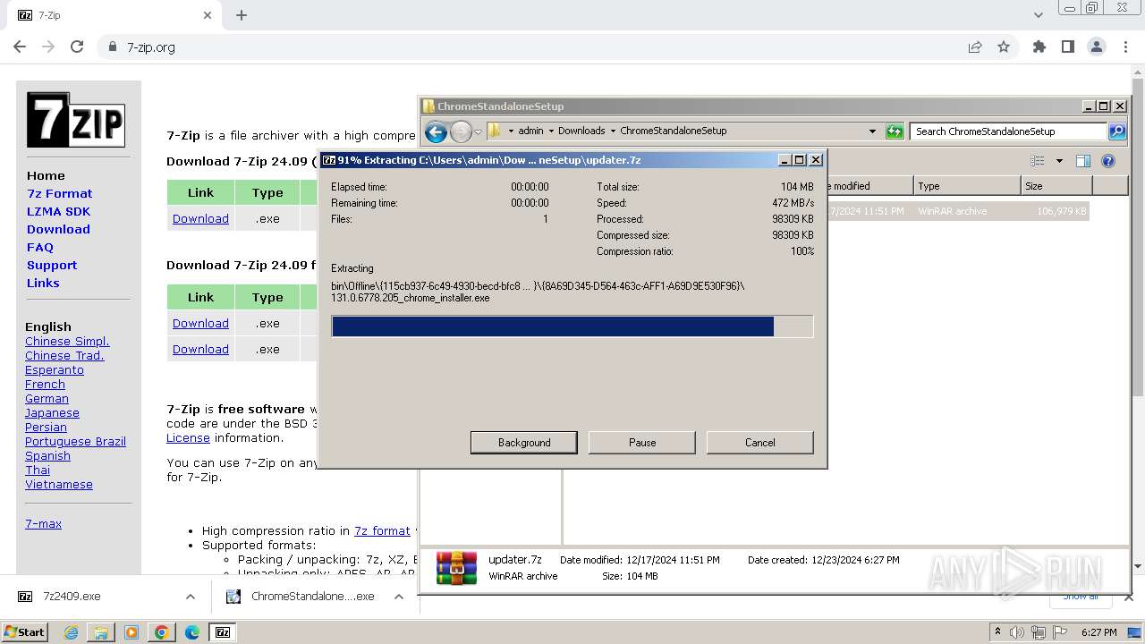This screenshot has height=644, width=1145.
Task: Switch language to Japanese
Action: (x=52, y=412)
